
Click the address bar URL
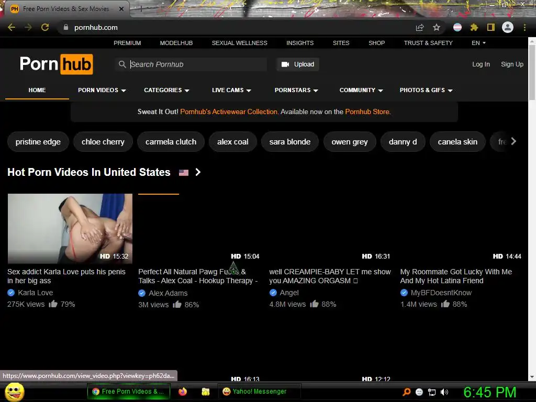(x=96, y=27)
